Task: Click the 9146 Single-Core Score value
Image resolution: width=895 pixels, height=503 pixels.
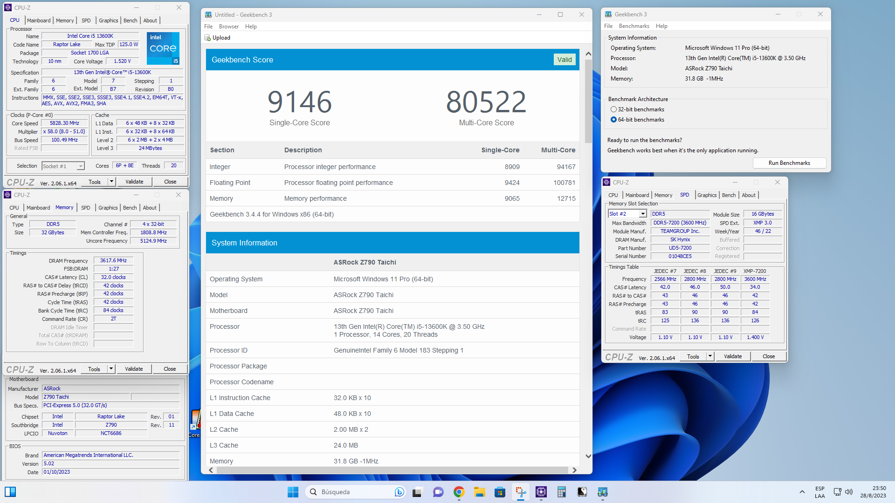Action: 299,102
